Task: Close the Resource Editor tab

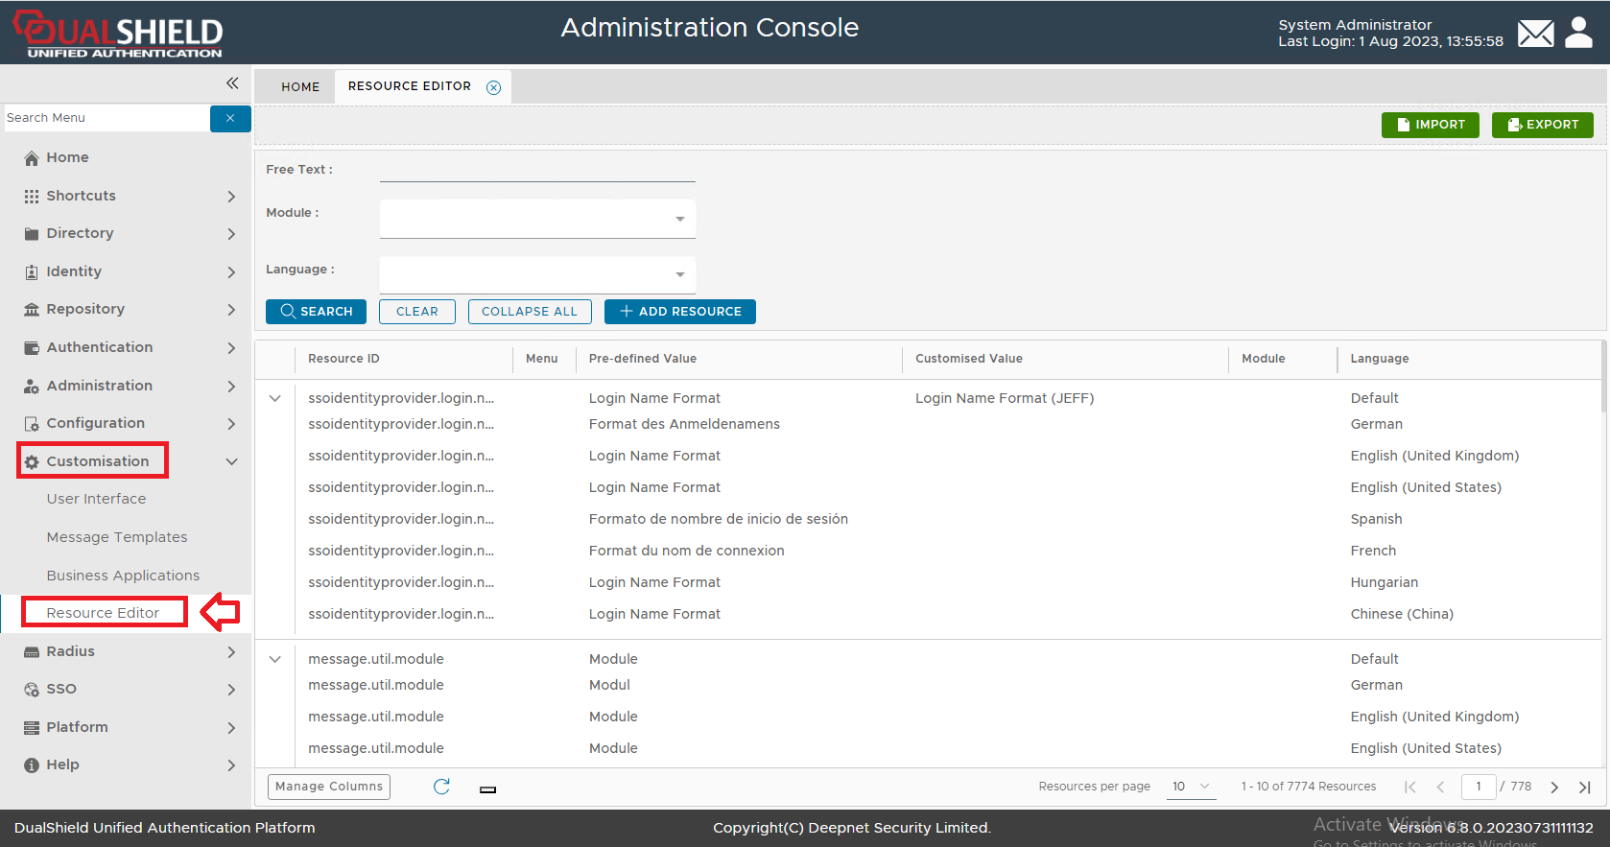Action: (x=493, y=87)
